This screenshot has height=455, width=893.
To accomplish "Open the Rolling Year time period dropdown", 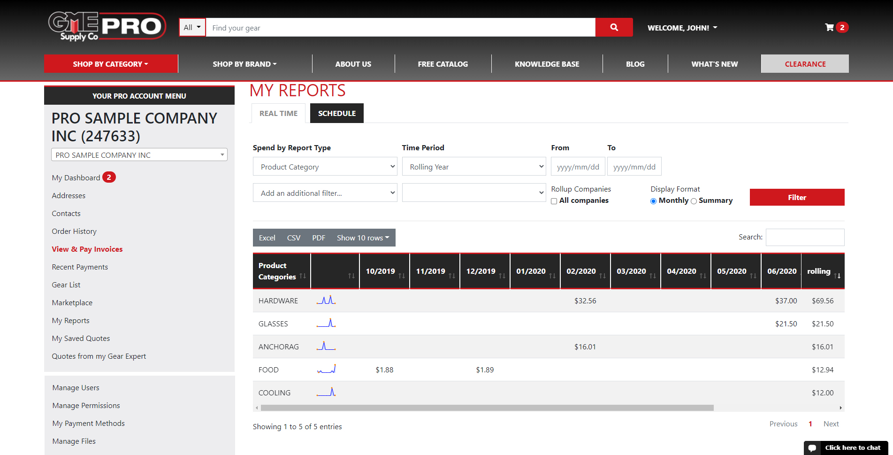I will [x=474, y=167].
